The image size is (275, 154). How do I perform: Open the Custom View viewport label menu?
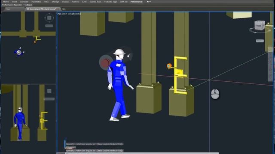tap(66, 14)
